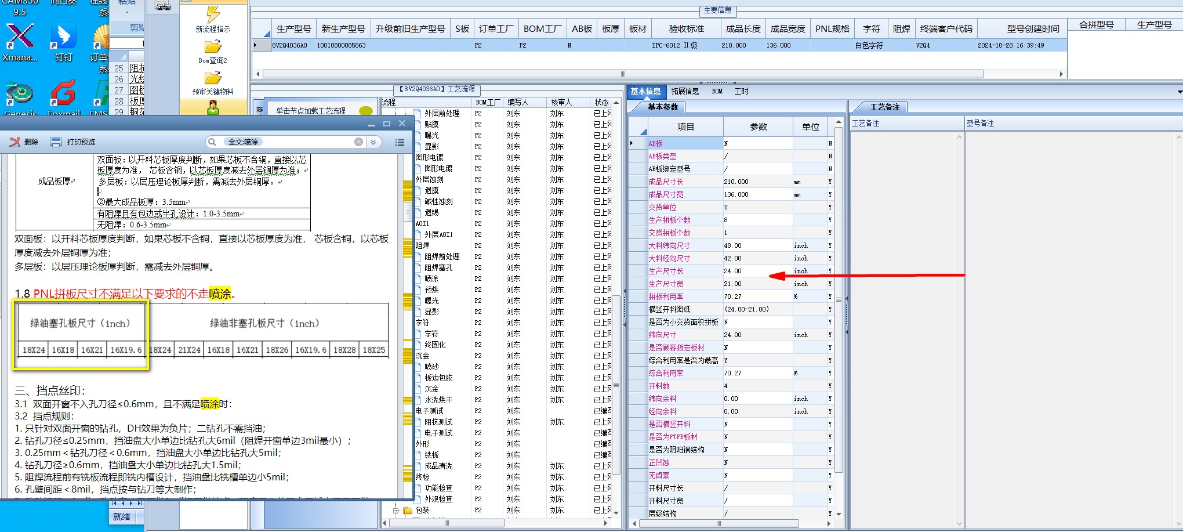Click the 新流程指示 lightning icon
1183x532 pixels.
213,15
